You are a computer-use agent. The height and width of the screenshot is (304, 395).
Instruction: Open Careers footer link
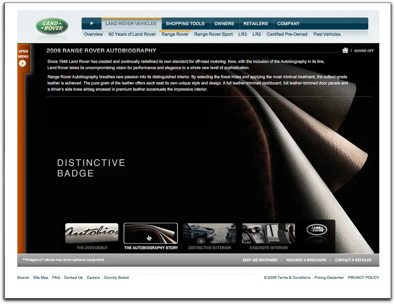click(x=93, y=278)
